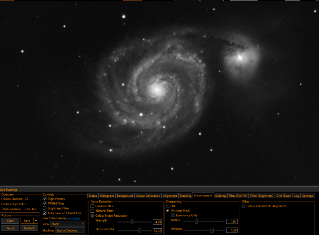This screenshot has height=235, width=319.
Task: Select the Enhancement tab
Action: [x=203, y=195]
